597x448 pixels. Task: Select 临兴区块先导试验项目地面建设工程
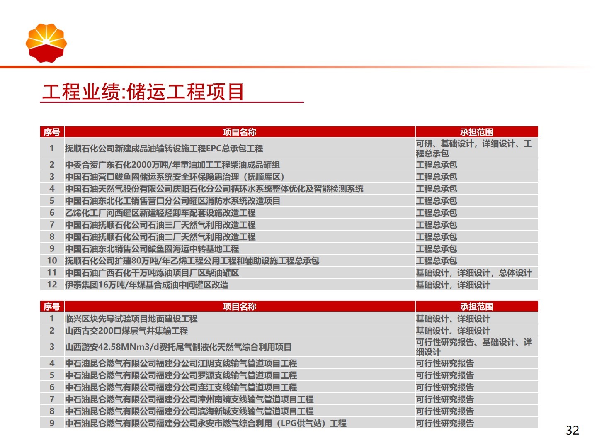coord(131,319)
